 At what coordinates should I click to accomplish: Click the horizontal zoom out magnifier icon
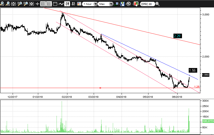[x=8, y=4]
